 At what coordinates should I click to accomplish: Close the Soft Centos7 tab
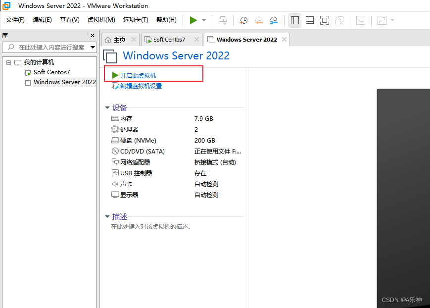(196, 40)
